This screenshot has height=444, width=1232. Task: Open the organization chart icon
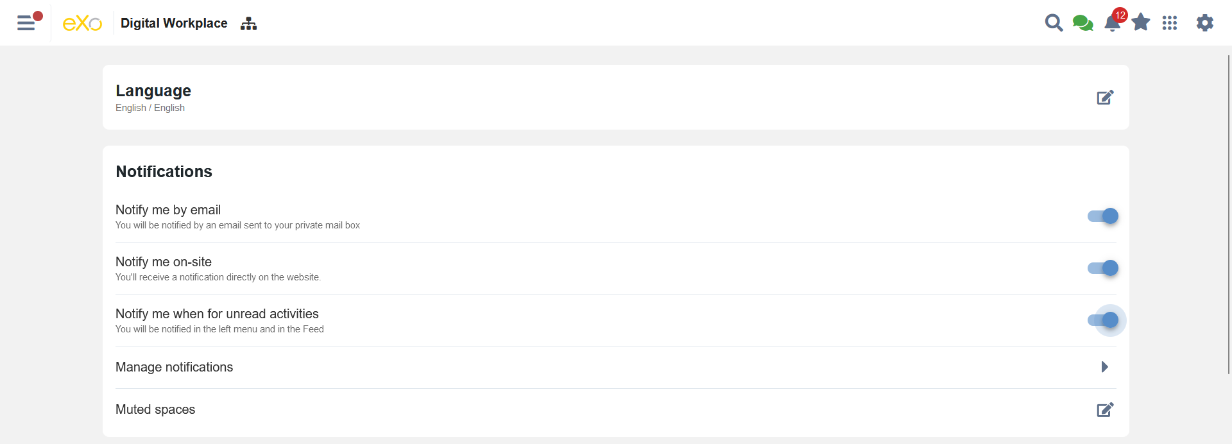pyautogui.click(x=248, y=24)
